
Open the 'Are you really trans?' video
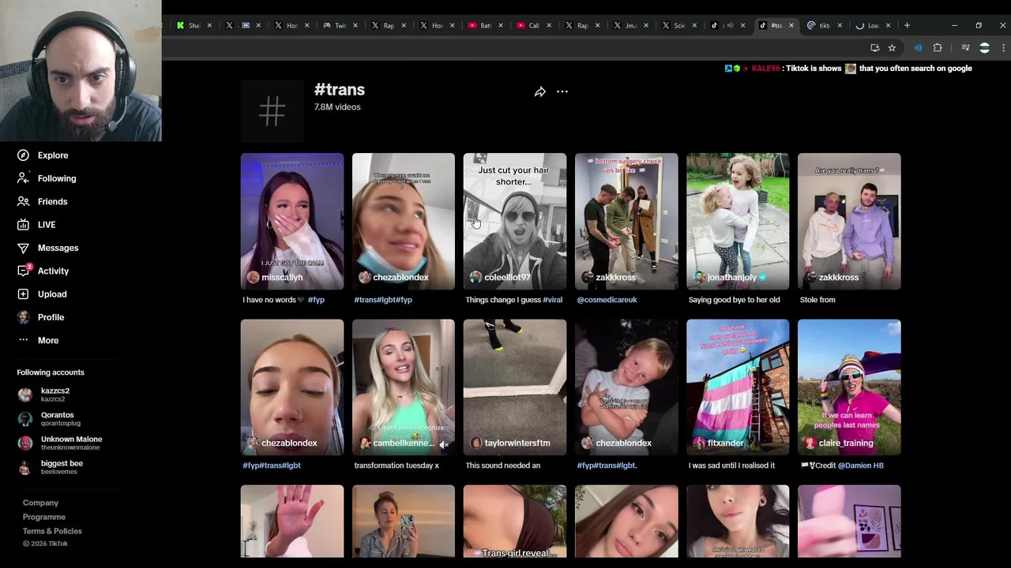coord(849,221)
